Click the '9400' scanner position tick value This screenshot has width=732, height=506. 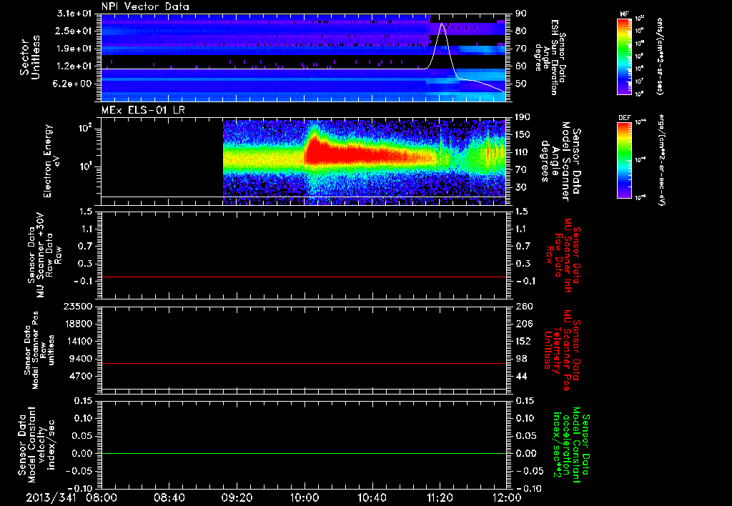tap(81, 359)
